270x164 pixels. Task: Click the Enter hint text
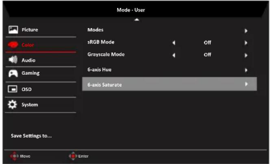(x=83, y=156)
